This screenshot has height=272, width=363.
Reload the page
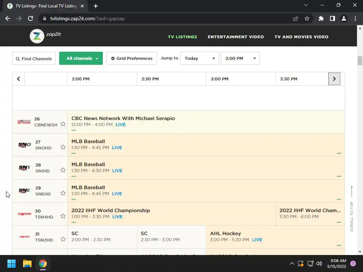tap(30, 18)
